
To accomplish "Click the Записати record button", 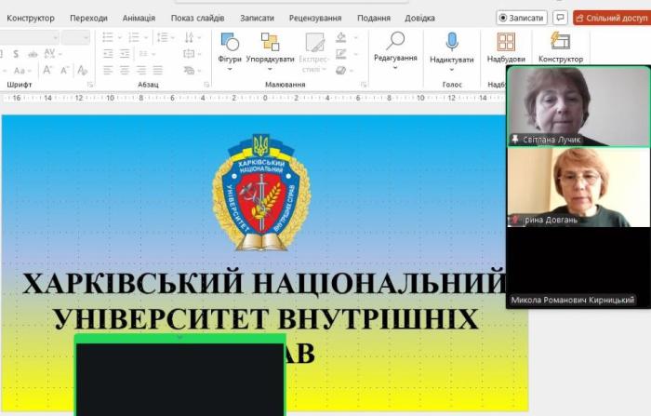I will point(522,18).
